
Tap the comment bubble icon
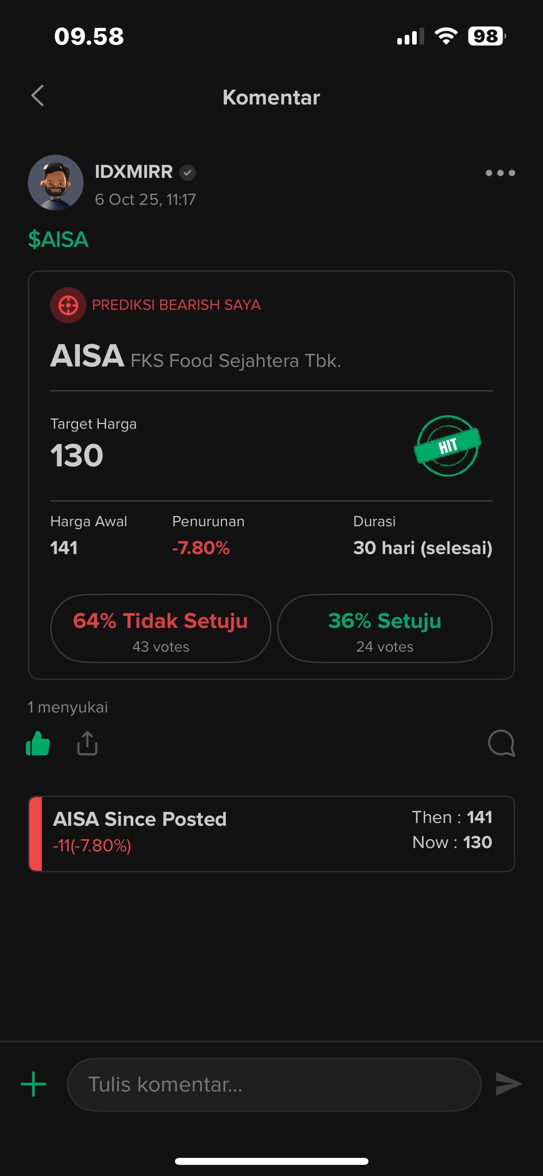[501, 744]
